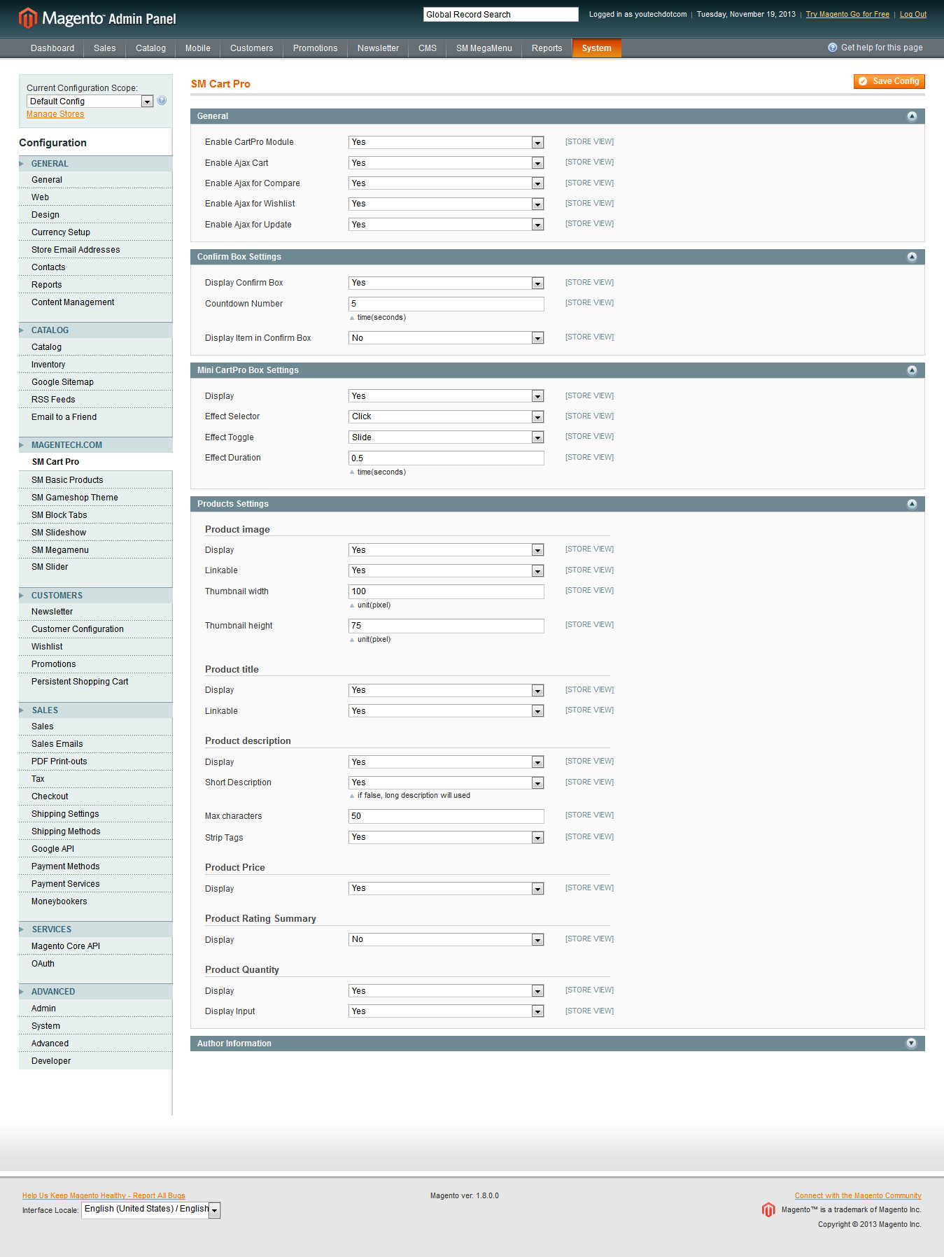The image size is (944, 1257).
Task: Open Report All Bugs footer link
Action: pyautogui.click(x=104, y=1195)
